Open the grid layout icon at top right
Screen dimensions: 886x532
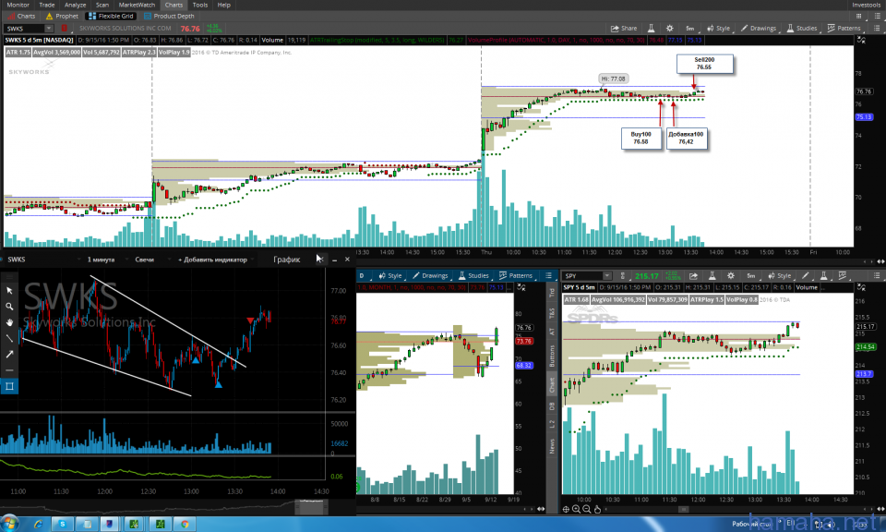[859, 16]
